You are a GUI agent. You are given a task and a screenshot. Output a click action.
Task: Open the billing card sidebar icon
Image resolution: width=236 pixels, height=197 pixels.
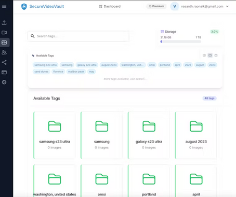pos(4,72)
